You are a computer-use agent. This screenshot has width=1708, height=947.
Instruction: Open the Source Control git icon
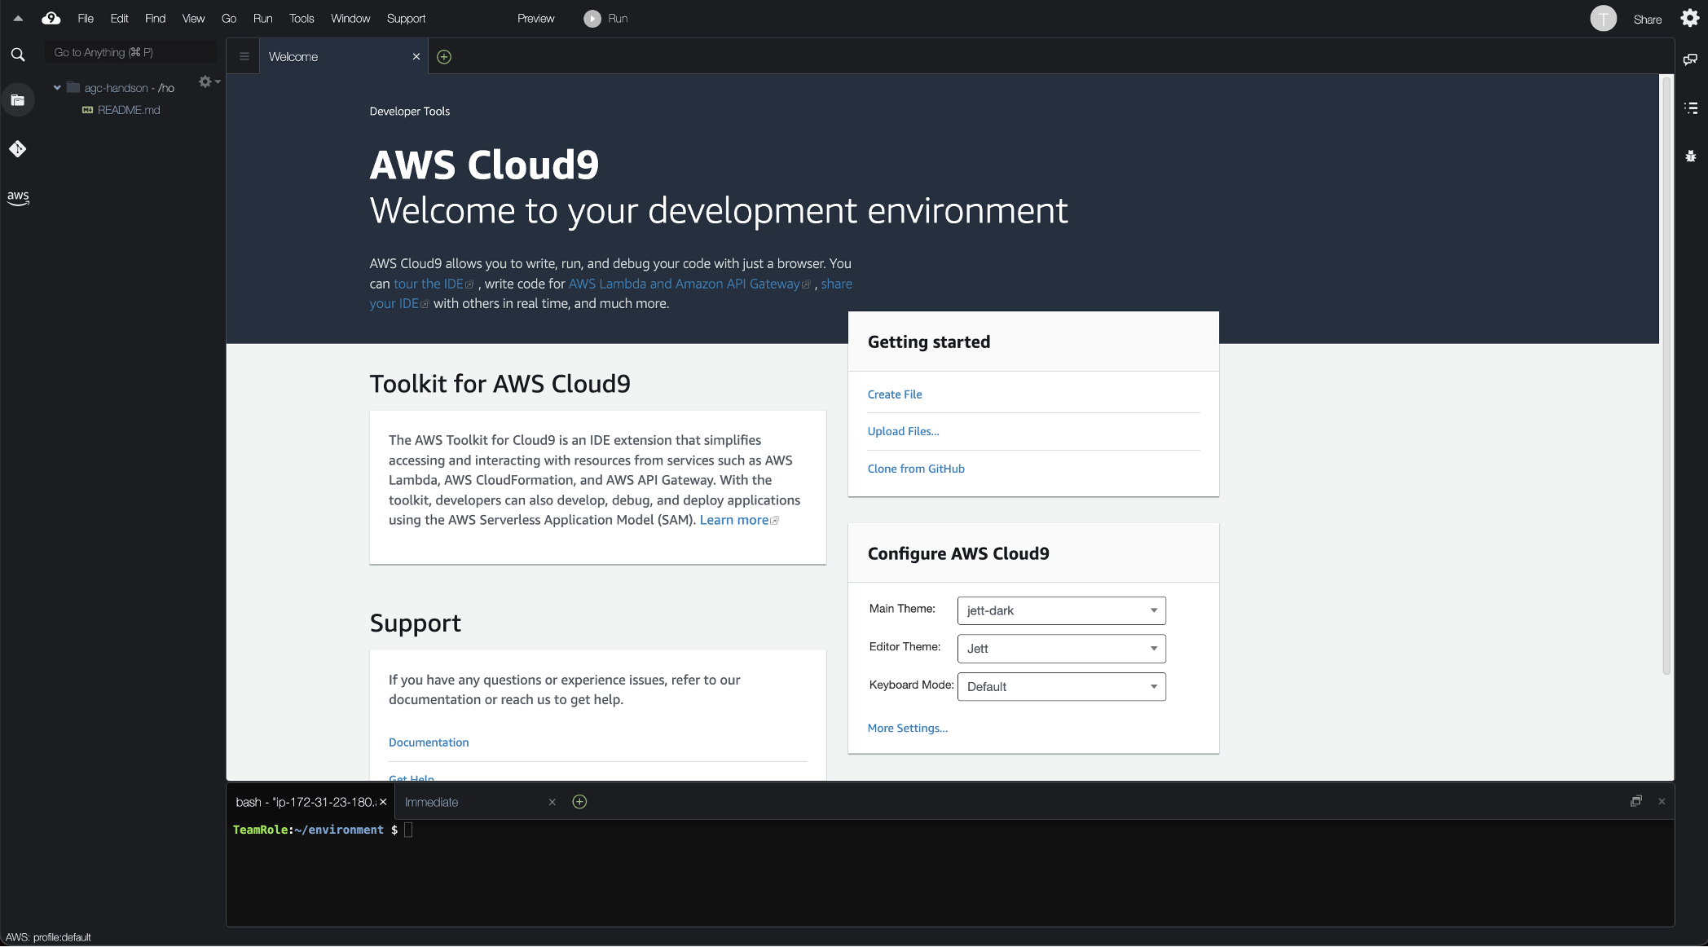(18, 148)
